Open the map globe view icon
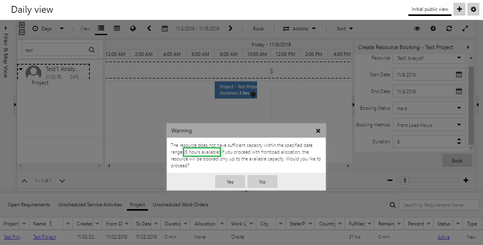483x245 pixels. tap(133, 28)
